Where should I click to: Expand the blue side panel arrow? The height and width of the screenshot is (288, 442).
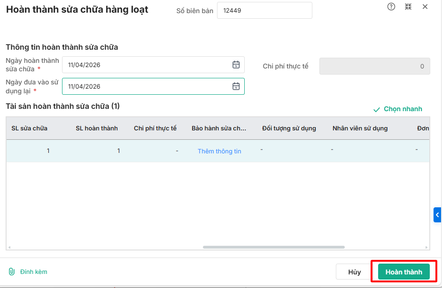coord(437,215)
